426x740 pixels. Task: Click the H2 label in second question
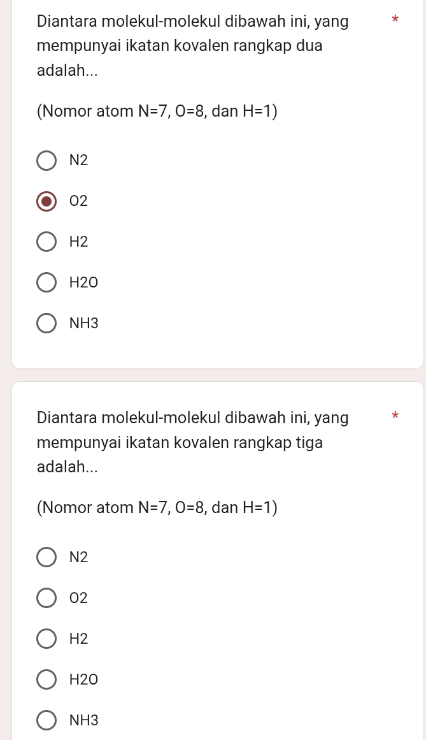79,639
